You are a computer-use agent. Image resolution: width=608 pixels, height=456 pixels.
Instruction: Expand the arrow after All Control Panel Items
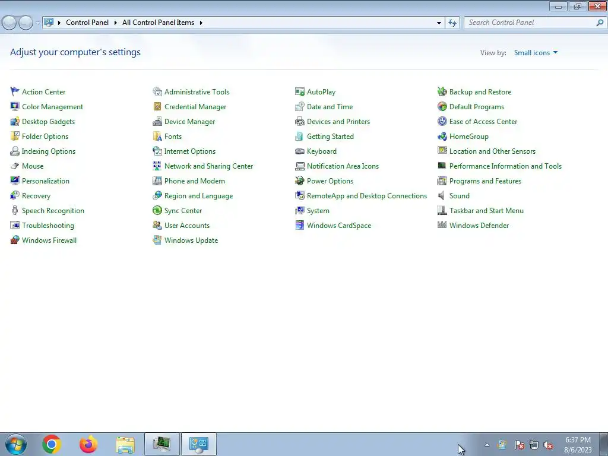(x=201, y=23)
